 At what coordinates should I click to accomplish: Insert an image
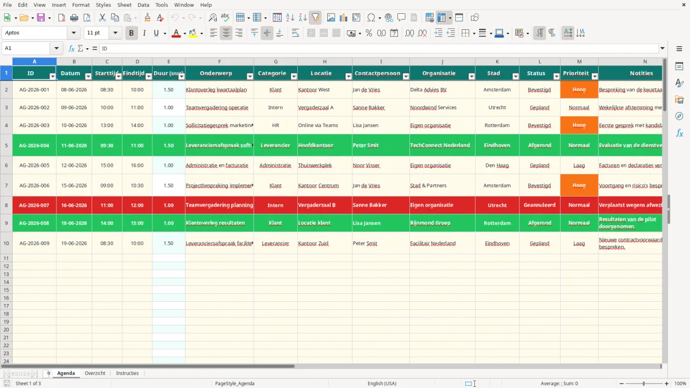point(331,18)
